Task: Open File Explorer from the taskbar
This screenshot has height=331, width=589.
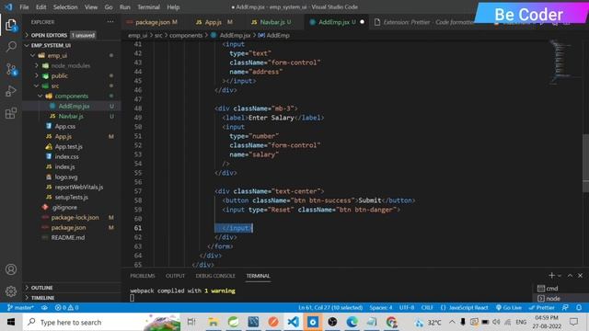Action: pyautogui.click(x=214, y=322)
